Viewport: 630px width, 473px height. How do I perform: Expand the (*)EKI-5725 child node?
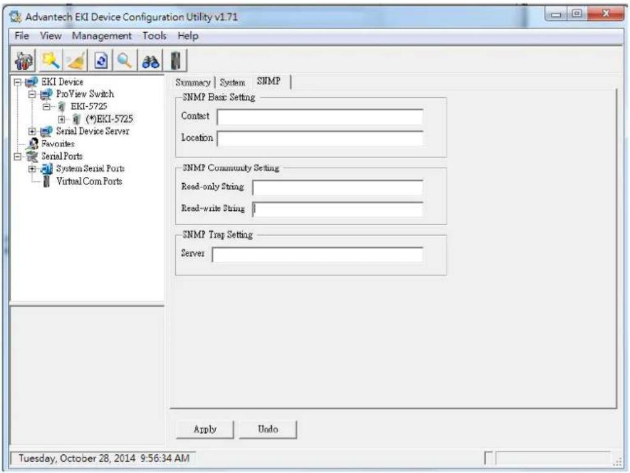[x=62, y=119]
